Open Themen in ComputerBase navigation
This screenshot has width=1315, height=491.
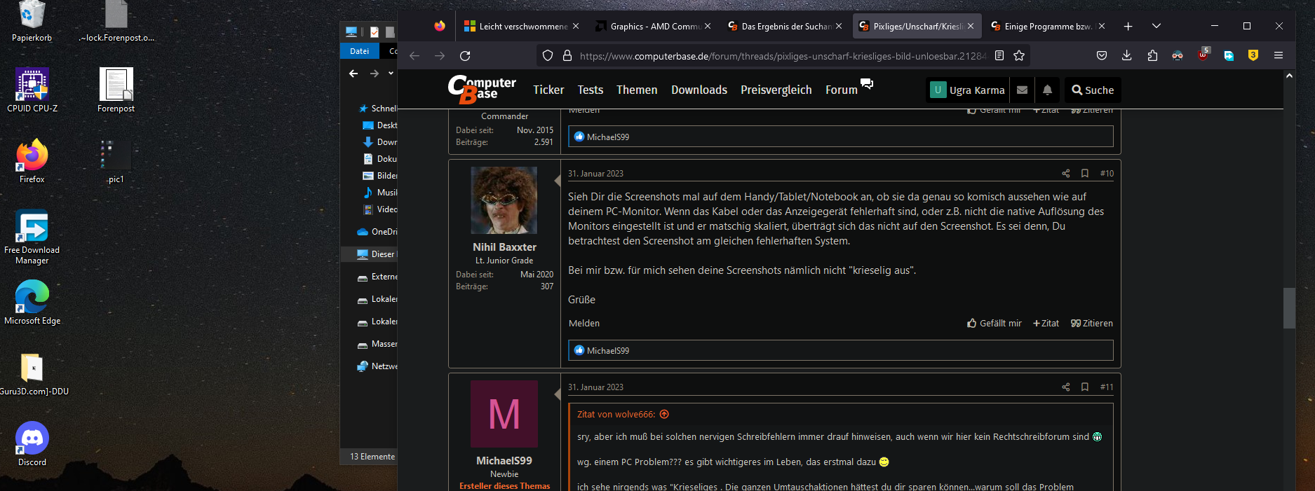[637, 90]
